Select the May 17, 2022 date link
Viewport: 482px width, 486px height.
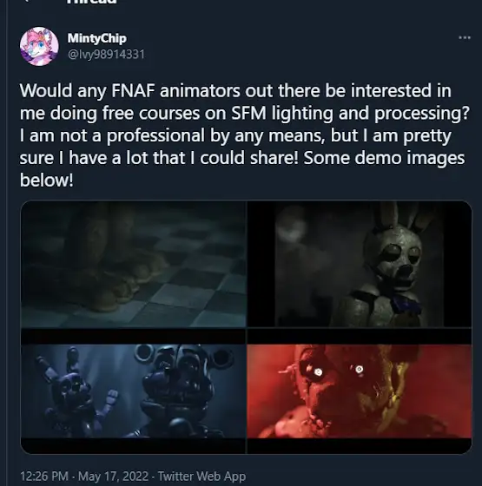[x=113, y=476]
